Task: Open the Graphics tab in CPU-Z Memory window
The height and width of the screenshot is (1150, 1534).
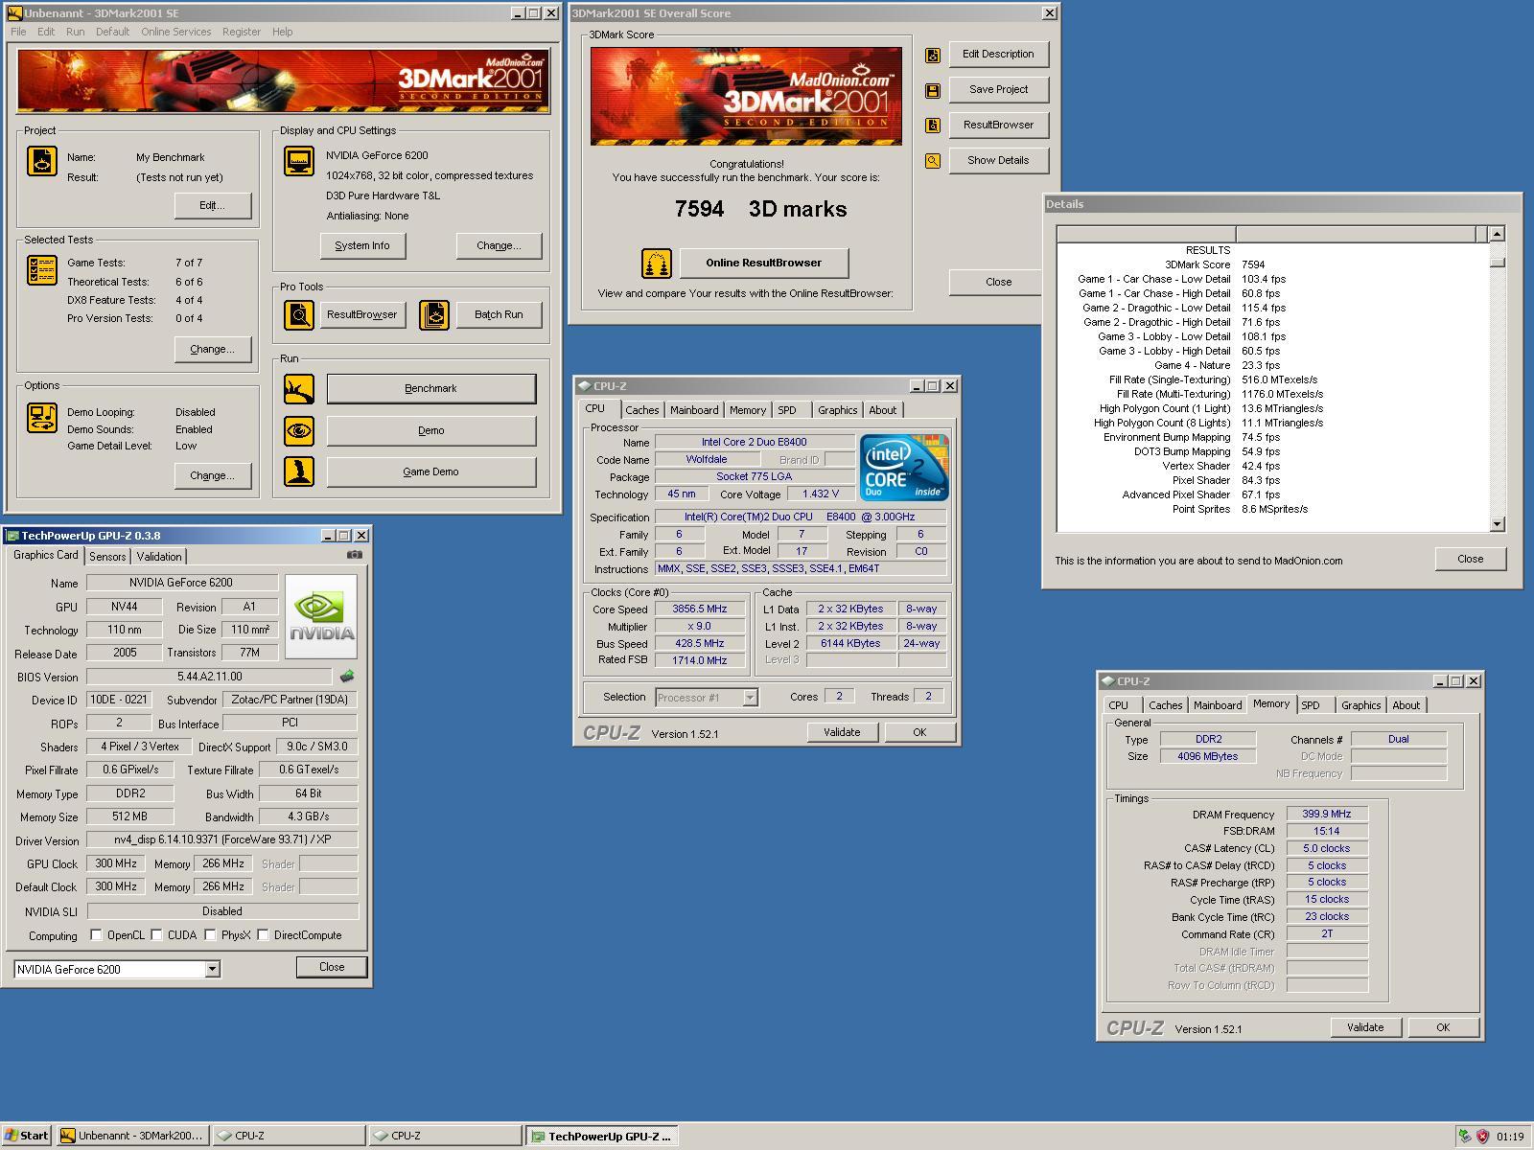Action: (x=1360, y=705)
